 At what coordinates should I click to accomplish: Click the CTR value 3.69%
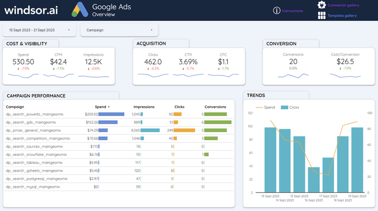click(188, 62)
